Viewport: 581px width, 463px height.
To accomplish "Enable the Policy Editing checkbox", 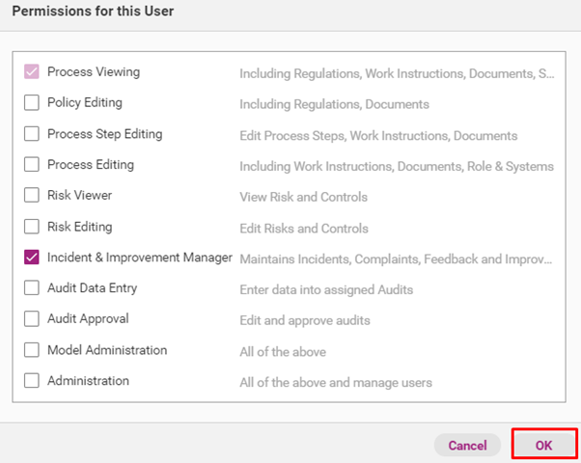I will click(32, 103).
